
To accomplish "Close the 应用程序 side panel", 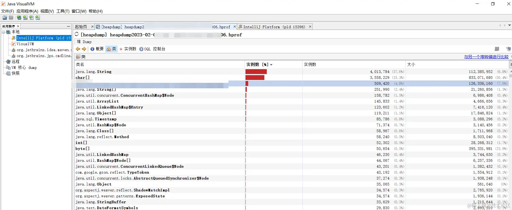I will tap(18, 26).
